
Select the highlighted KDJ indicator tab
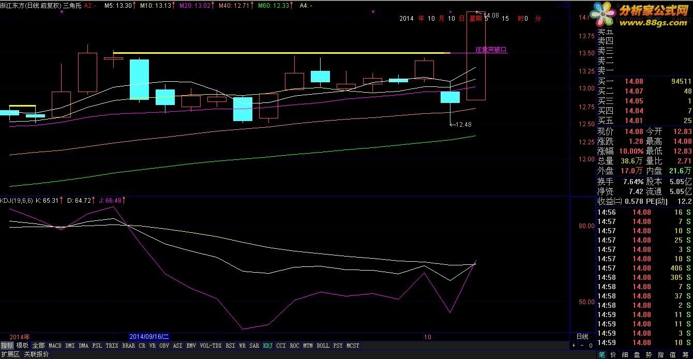pyautogui.click(x=267, y=346)
